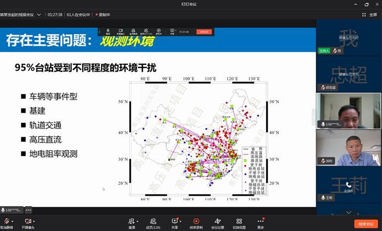Open the camera options dropdown arrow
382x231 pixels.
pos(34,221)
